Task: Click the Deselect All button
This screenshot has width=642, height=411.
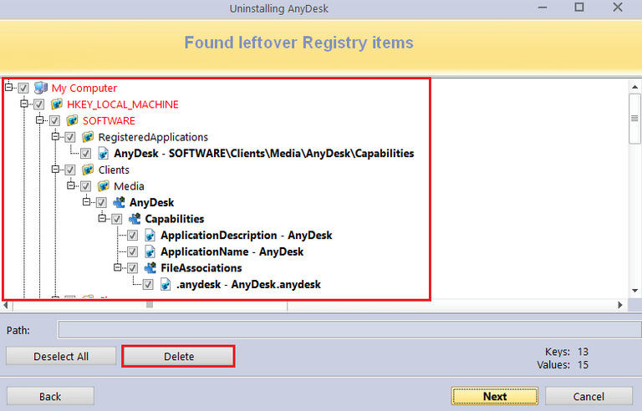Action: (61, 356)
